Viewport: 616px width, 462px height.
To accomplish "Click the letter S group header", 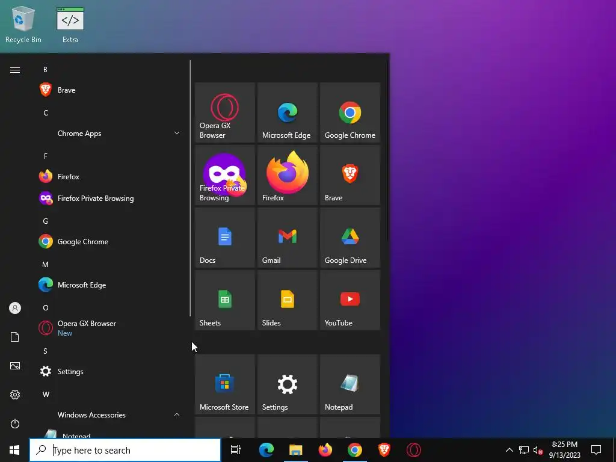I will click(45, 351).
